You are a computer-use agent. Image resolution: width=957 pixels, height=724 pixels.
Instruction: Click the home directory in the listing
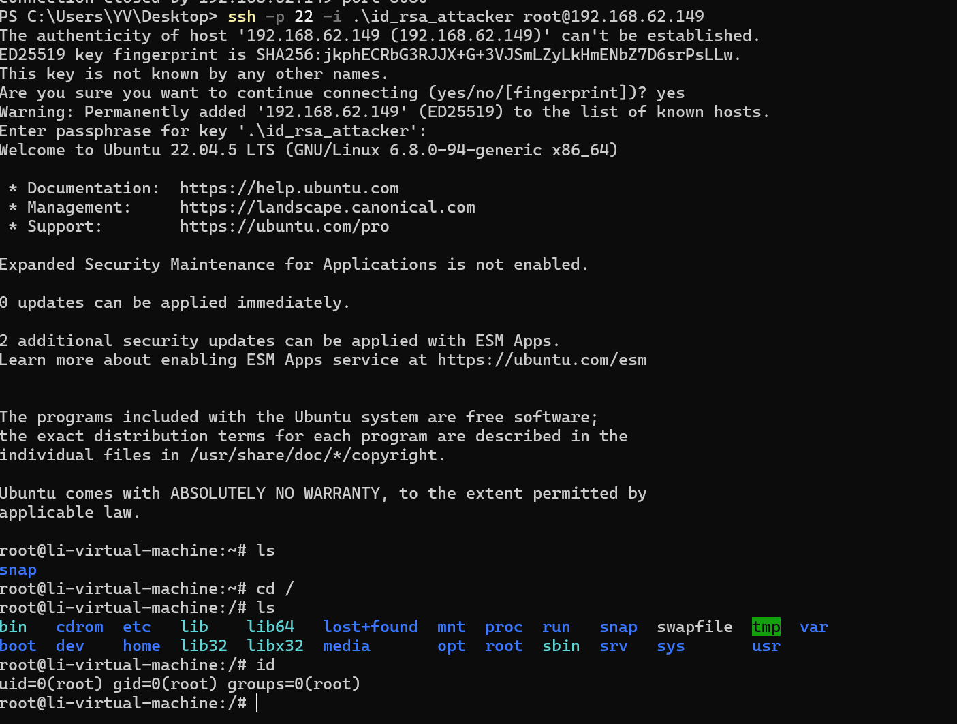coord(142,646)
